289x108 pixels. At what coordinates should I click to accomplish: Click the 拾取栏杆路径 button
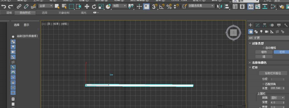[x=273, y=73]
